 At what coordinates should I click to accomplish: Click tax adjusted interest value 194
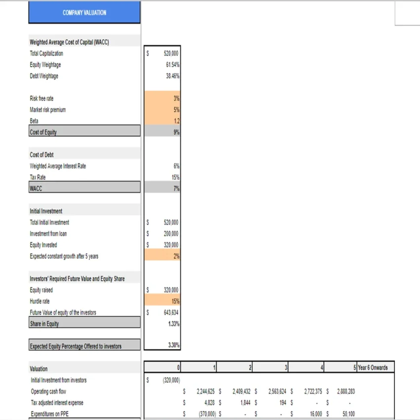pyautogui.click(x=283, y=403)
